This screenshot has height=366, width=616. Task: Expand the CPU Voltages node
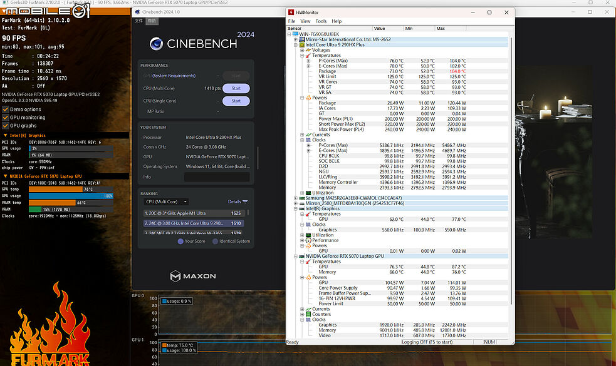point(301,50)
